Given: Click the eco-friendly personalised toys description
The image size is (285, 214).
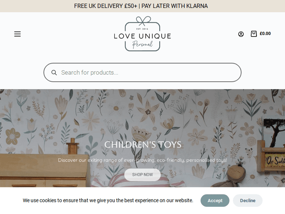Looking at the screenshot, I should point(142,160).
